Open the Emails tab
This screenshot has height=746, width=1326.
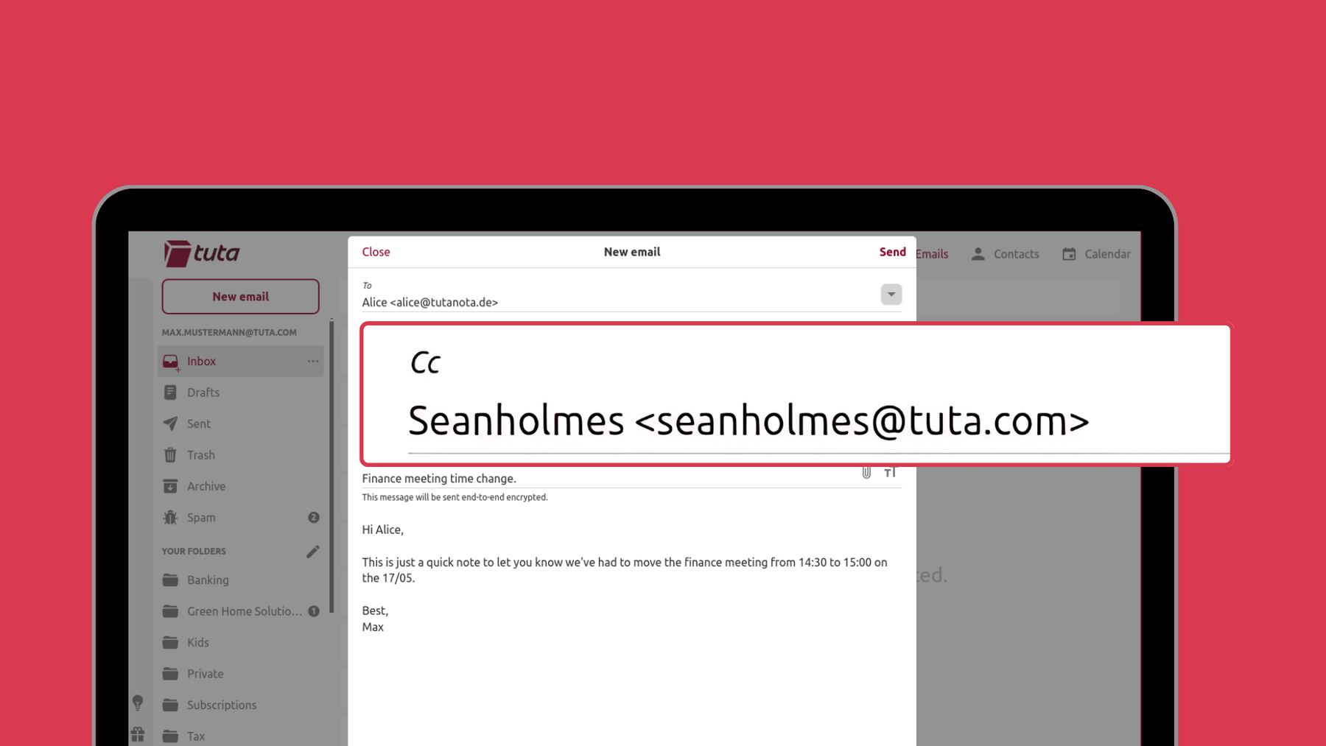coord(932,254)
